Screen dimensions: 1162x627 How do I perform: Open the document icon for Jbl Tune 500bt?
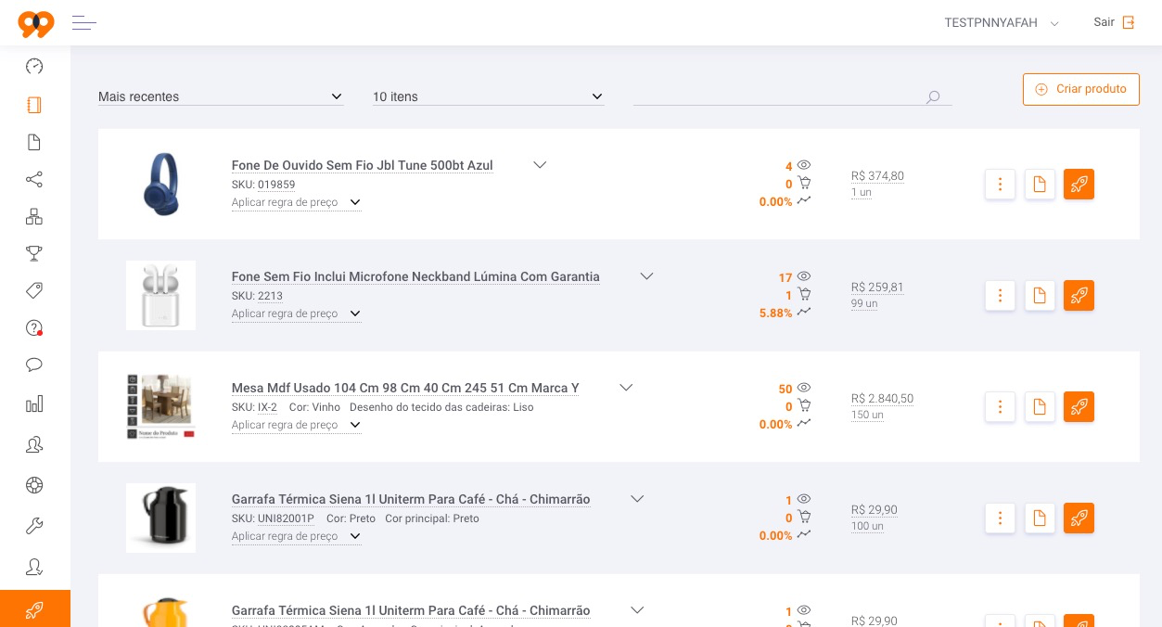[1040, 184]
